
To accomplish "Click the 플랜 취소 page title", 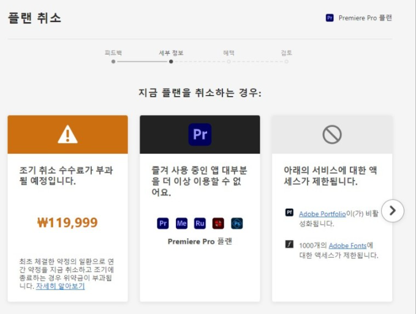I will point(34,18).
